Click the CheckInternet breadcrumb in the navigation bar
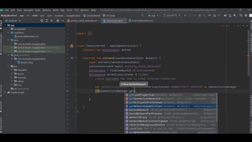Image resolution: width=252 pixels, height=142 pixels. tap(91, 16)
